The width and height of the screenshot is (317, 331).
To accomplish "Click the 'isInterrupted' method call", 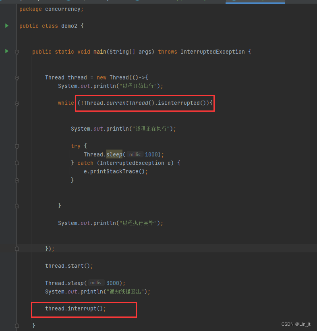I will click(x=179, y=103).
